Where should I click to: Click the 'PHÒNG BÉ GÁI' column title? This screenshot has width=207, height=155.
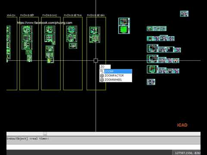point(96,15)
